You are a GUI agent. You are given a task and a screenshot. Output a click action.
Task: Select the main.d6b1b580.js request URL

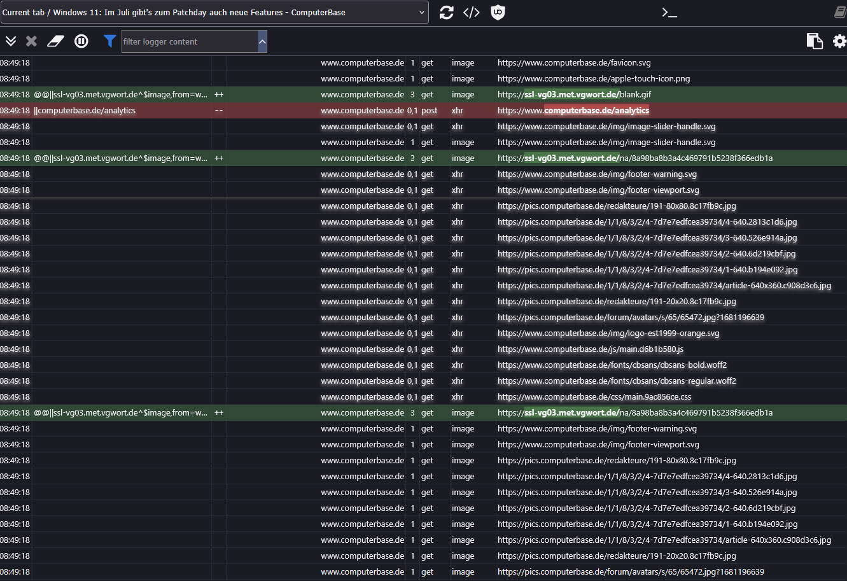click(x=591, y=349)
